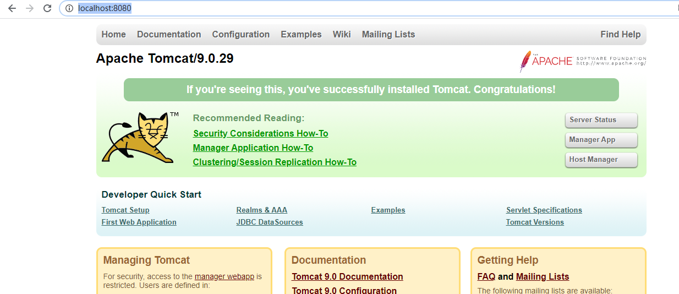Open Clustering/Session Replication How-To link
Screen dimensions: 679x294
click(x=275, y=162)
